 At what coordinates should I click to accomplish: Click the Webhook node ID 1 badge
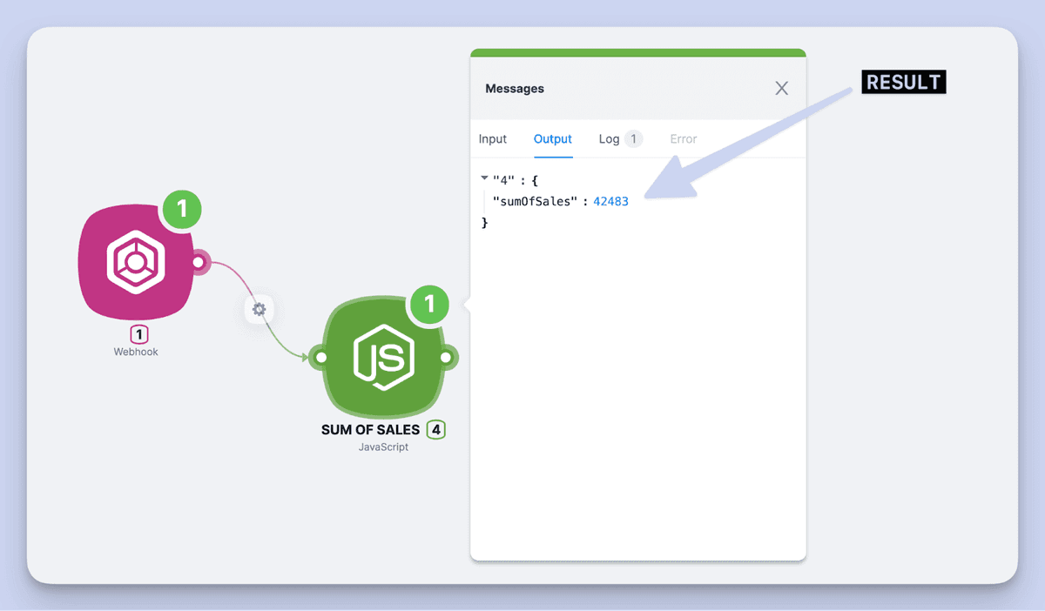[137, 334]
